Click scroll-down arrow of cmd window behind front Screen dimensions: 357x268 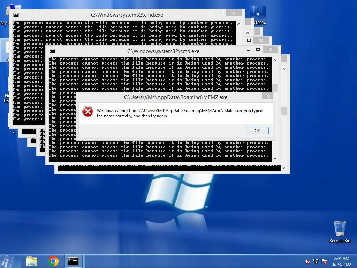(x=284, y=168)
